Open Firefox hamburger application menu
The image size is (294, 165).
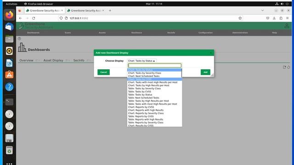click(x=287, y=18)
